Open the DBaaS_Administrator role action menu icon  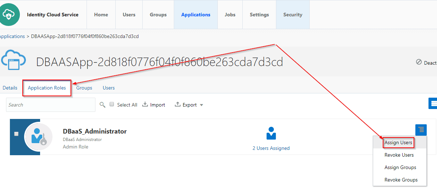421,130
